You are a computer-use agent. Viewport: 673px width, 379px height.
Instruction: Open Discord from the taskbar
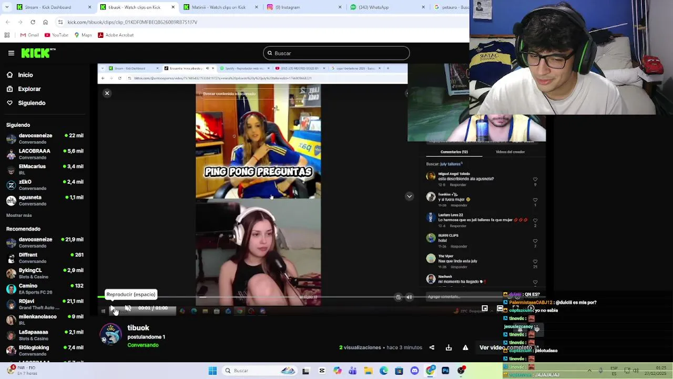click(x=415, y=371)
